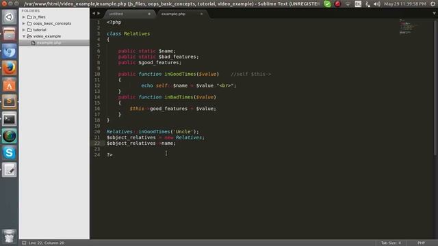Click '$bad_features' on line 7

pyautogui.click(x=177, y=57)
